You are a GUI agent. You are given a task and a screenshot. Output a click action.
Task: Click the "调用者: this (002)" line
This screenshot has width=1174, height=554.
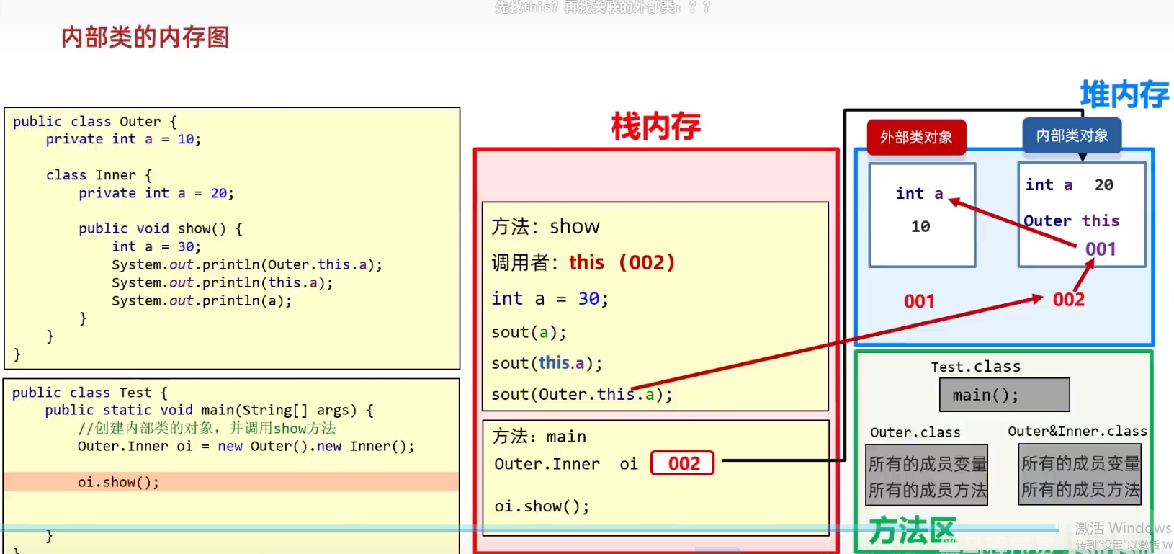point(583,262)
